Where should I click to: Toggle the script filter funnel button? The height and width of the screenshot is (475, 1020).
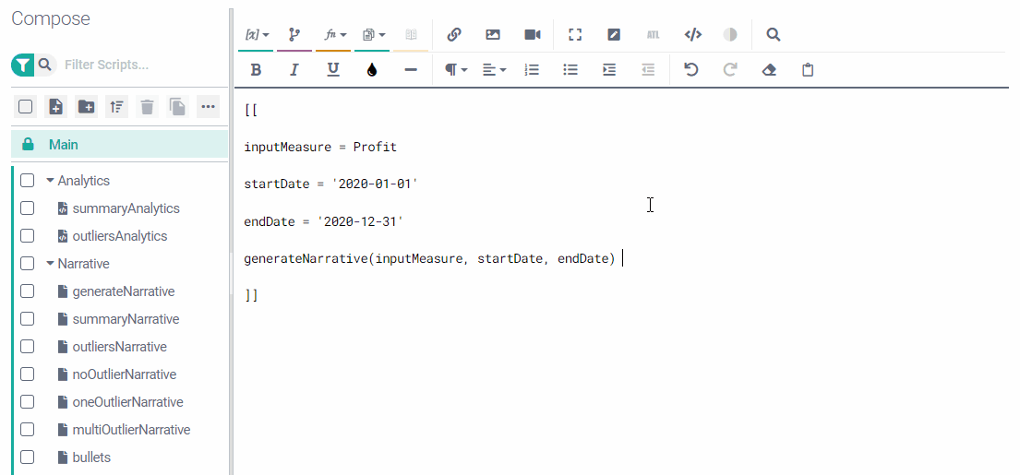pos(22,65)
